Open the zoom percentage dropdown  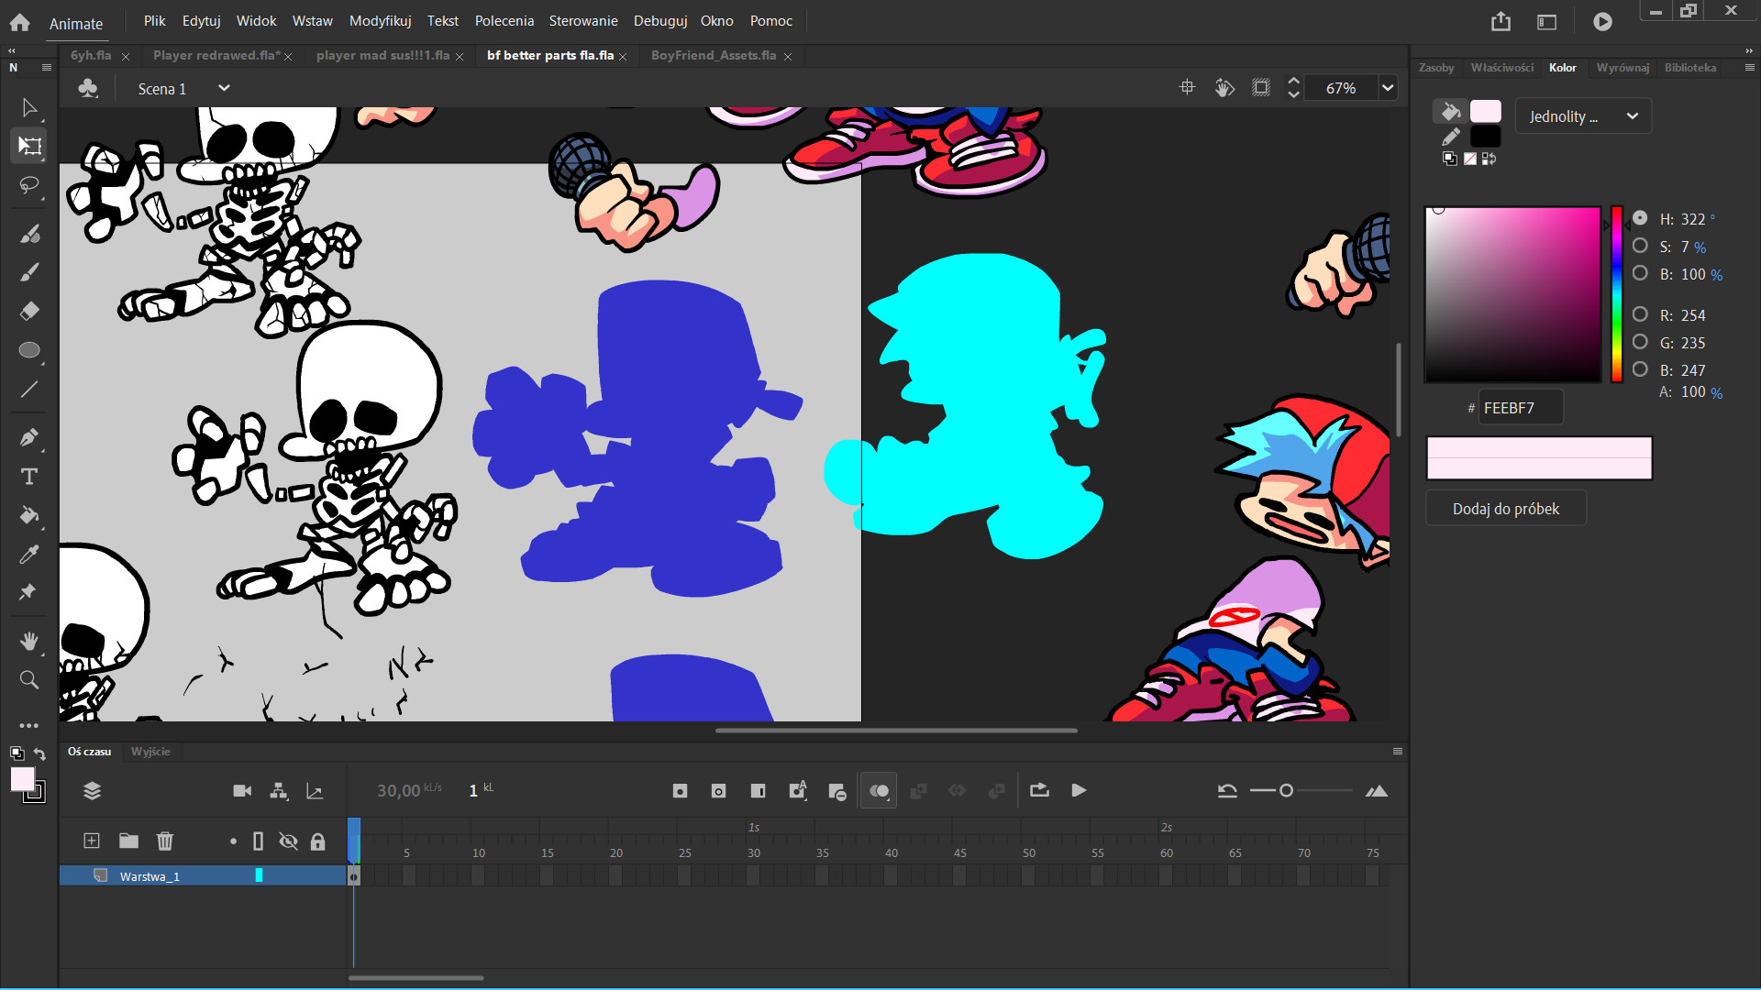pos(1388,88)
